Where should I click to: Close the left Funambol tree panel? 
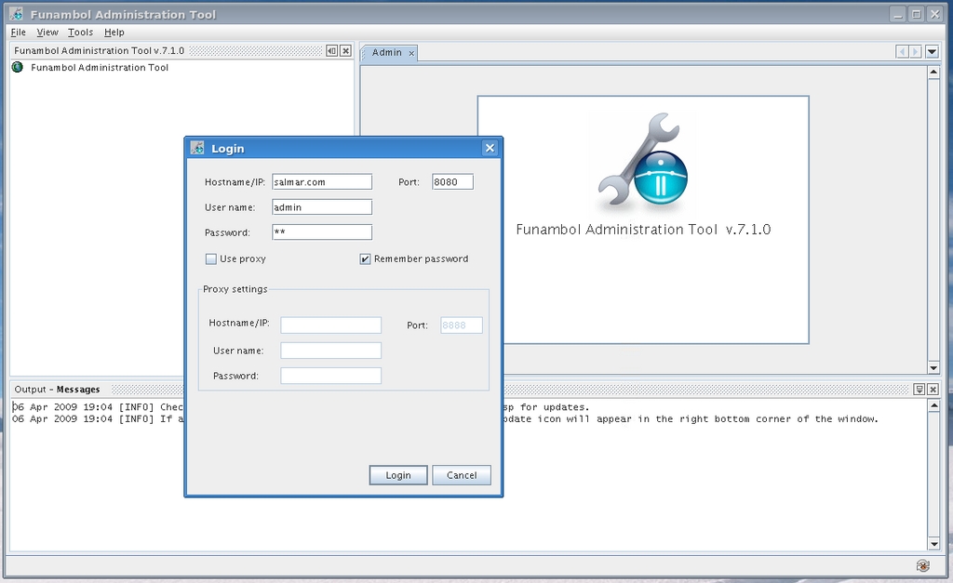(x=345, y=51)
